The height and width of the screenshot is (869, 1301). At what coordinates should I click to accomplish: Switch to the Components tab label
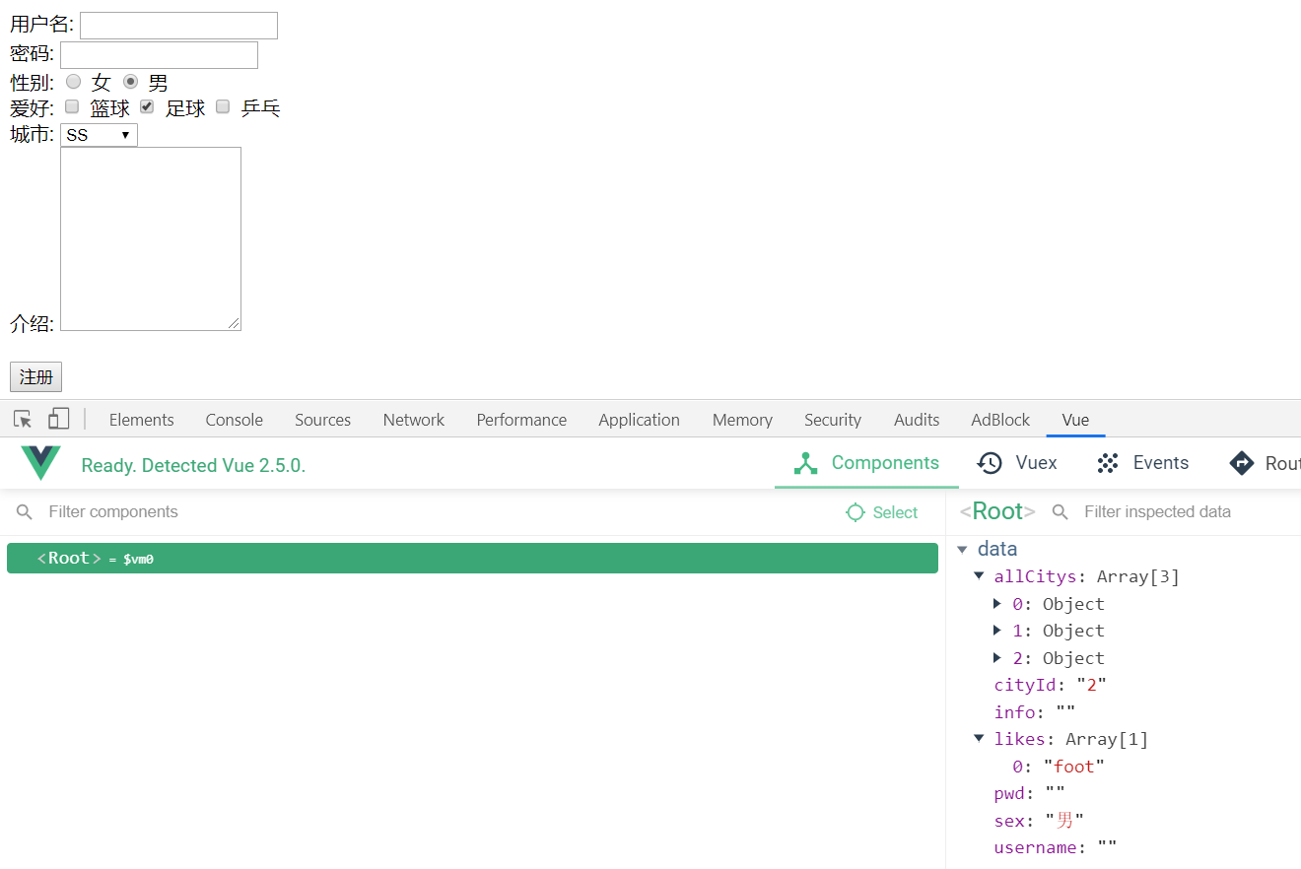885,463
